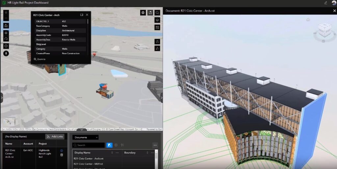Open the bookmarks tool on the map

coord(150,13)
